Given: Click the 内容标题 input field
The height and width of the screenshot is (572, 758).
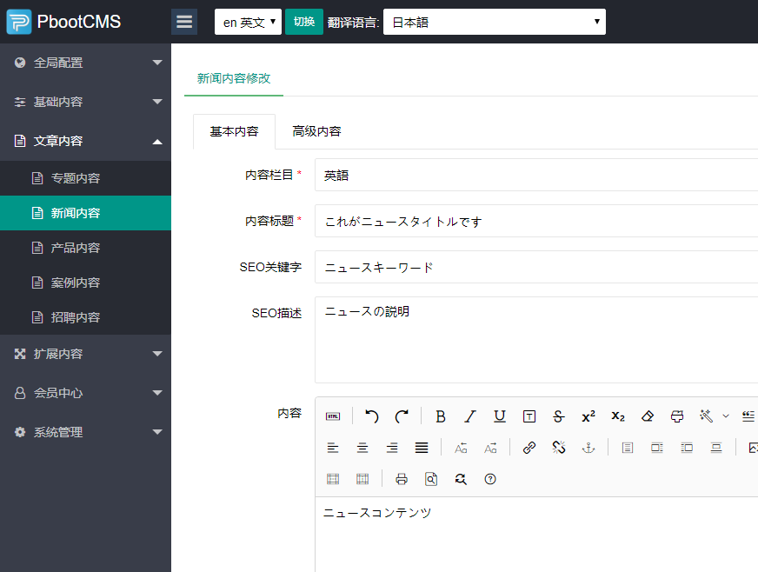Looking at the screenshot, I should pos(535,221).
